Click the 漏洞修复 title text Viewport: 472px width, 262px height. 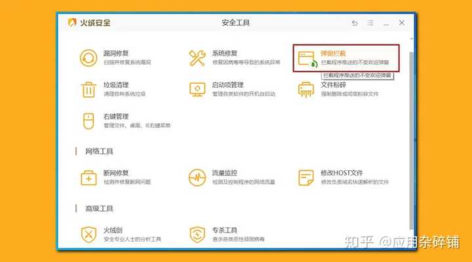tap(116, 54)
